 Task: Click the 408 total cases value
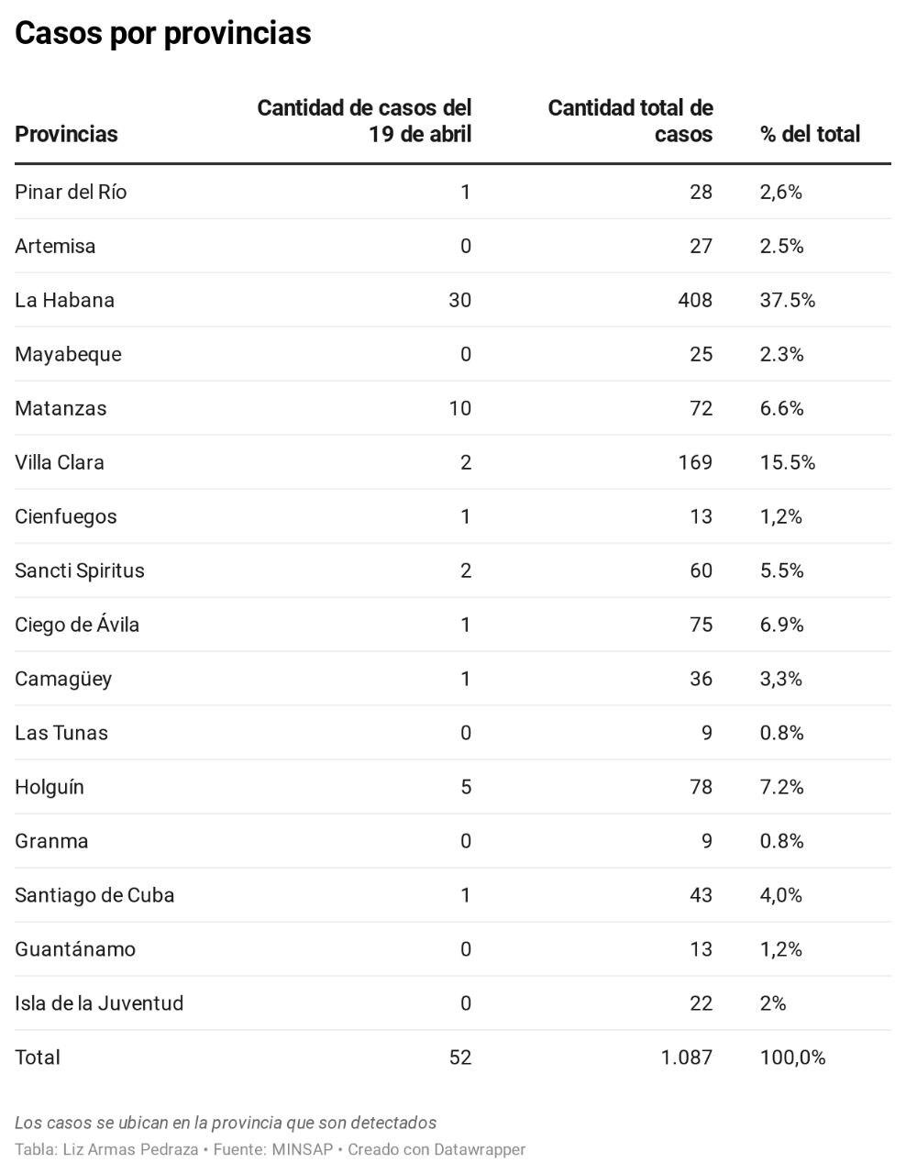pos(694,300)
